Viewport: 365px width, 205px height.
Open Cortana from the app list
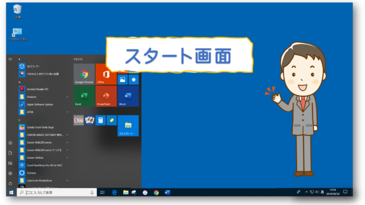(x=43, y=173)
